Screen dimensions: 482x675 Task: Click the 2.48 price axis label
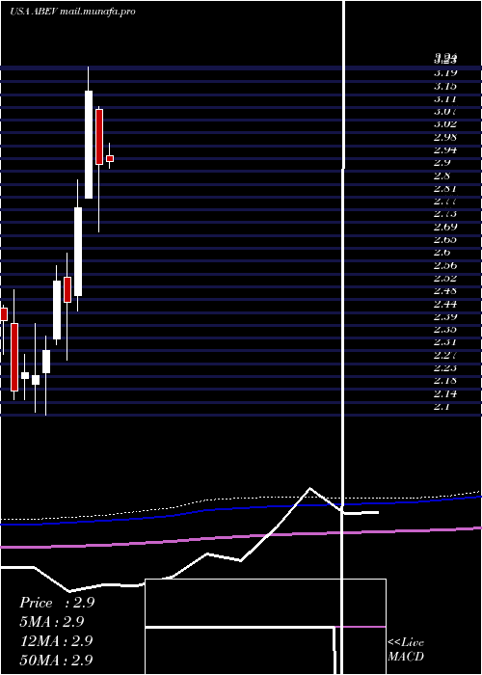[445, 290]
